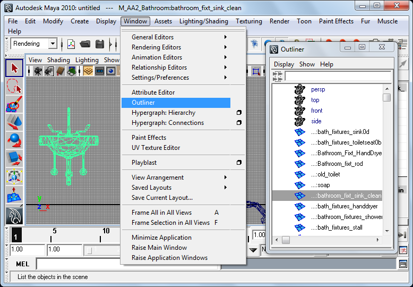Choose Outliner from Window menu
This screenshot has height=287, width=413.
click(x=176, y=103)
